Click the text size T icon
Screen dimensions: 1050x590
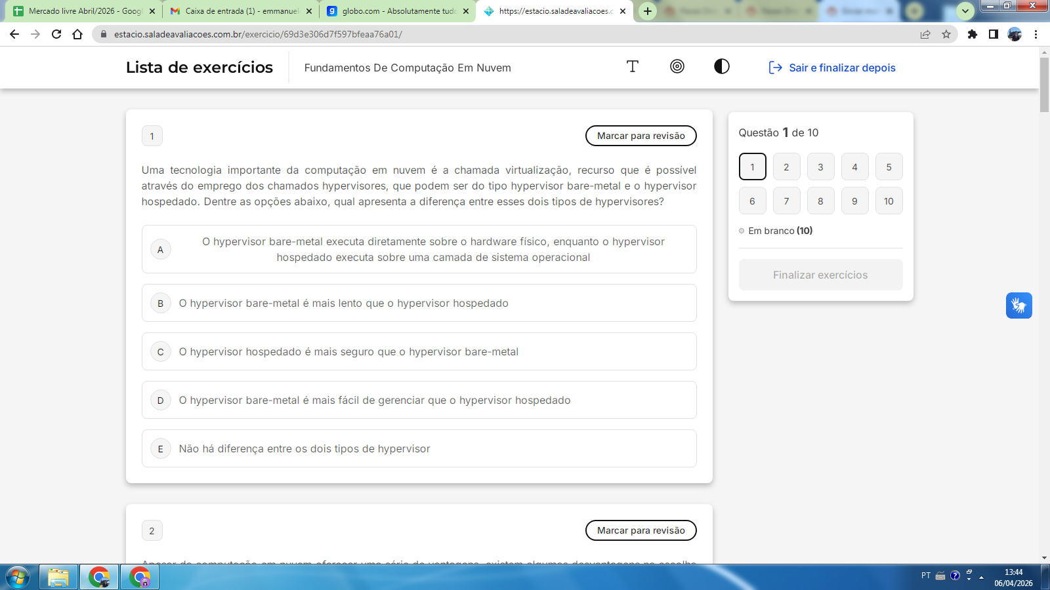tap(632, 66)
